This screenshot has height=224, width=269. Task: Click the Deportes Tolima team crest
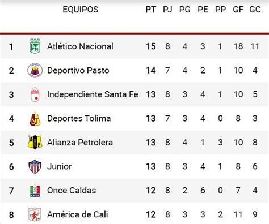point(35,119)
